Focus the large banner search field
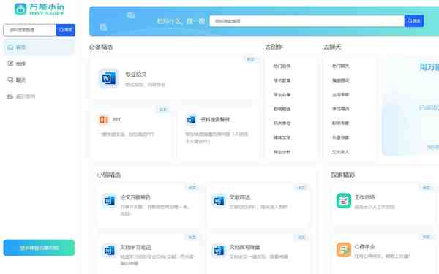 (307, 21)
